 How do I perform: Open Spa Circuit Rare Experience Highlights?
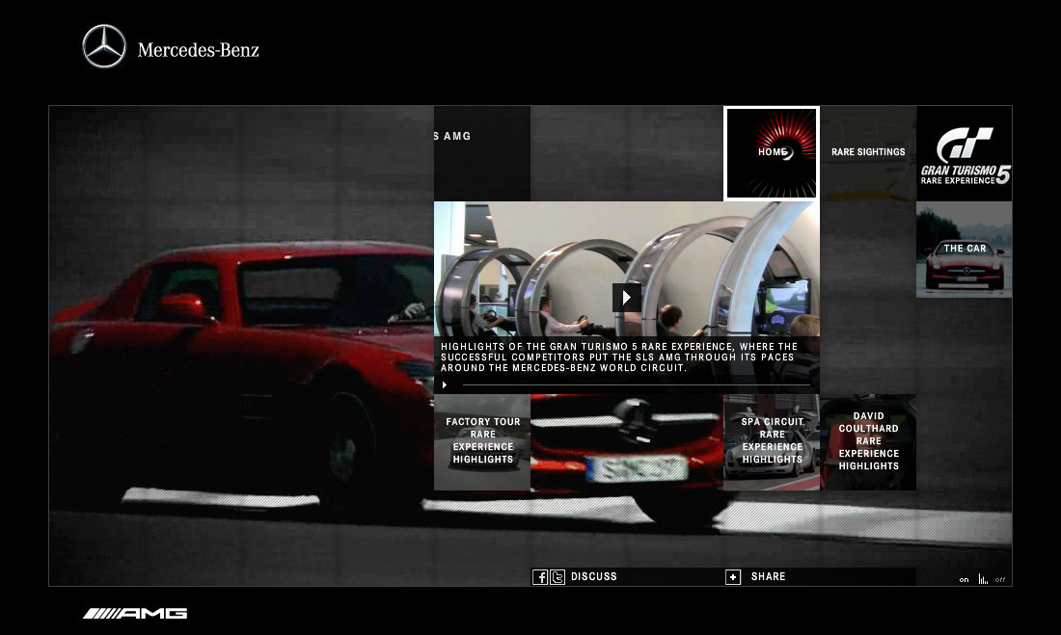tap(772, 442)
